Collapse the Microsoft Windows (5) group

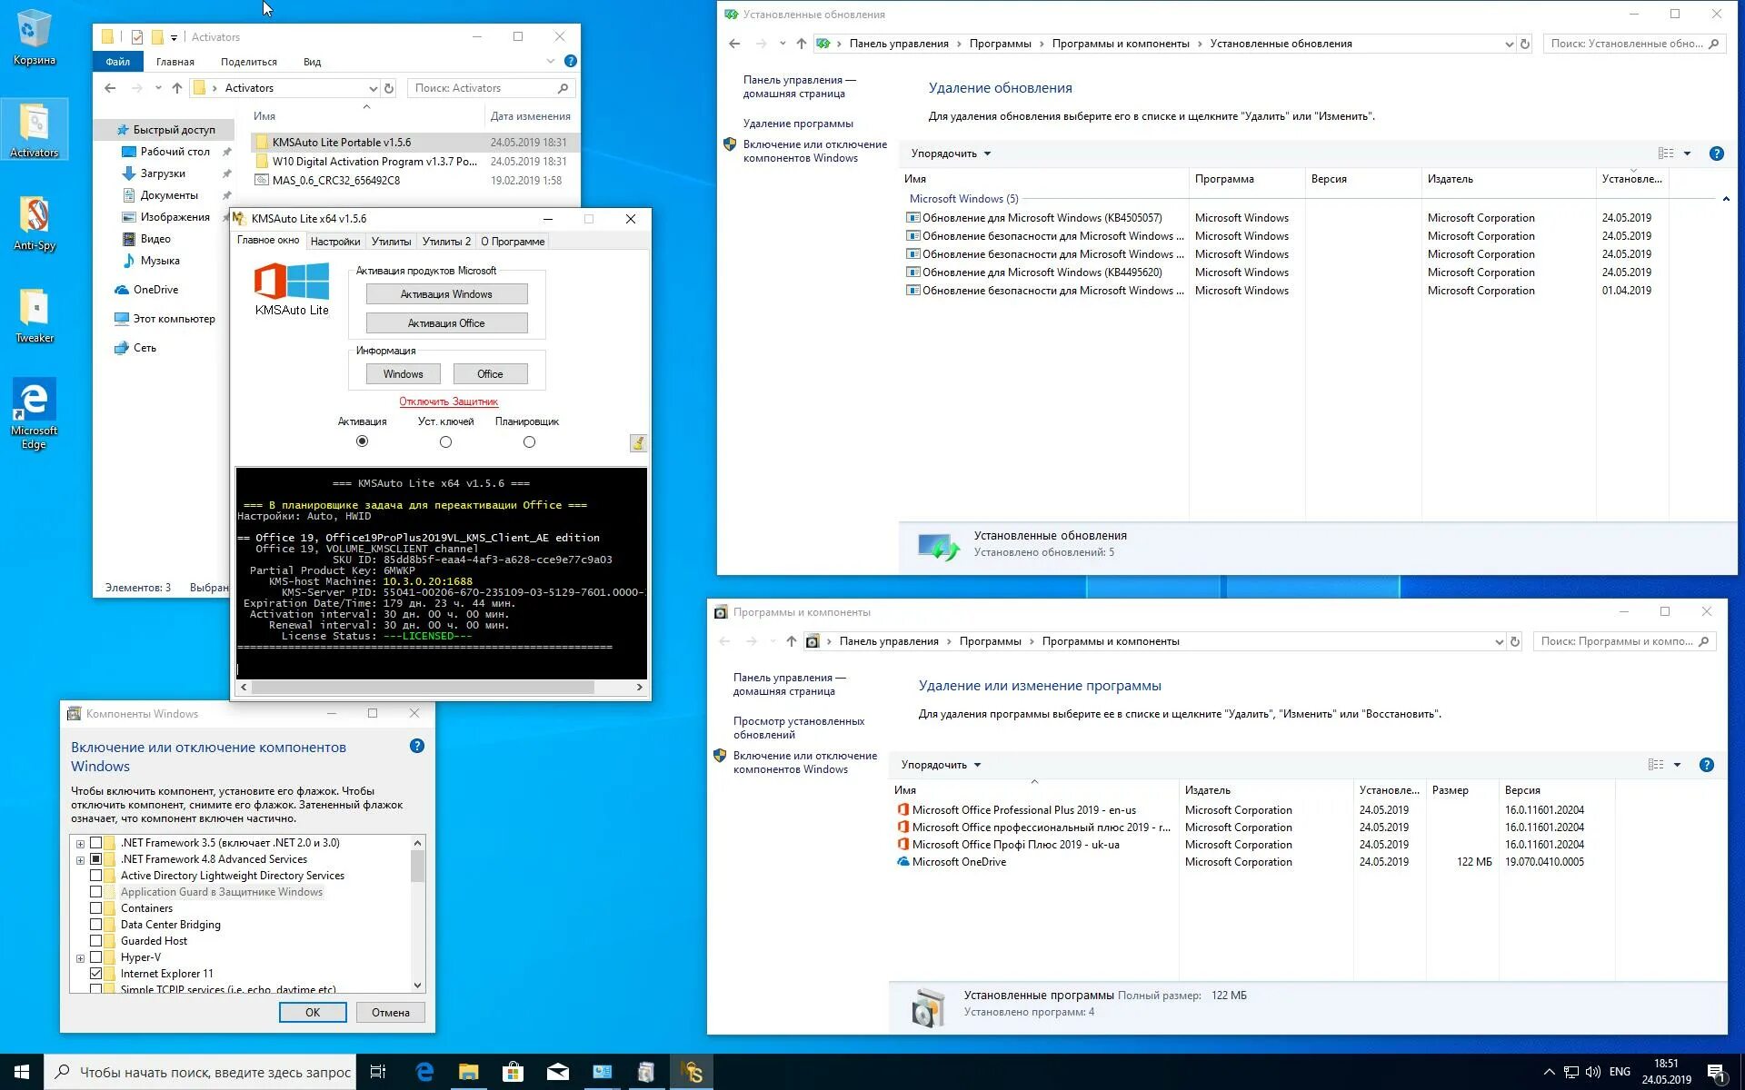pos(1725,199)
